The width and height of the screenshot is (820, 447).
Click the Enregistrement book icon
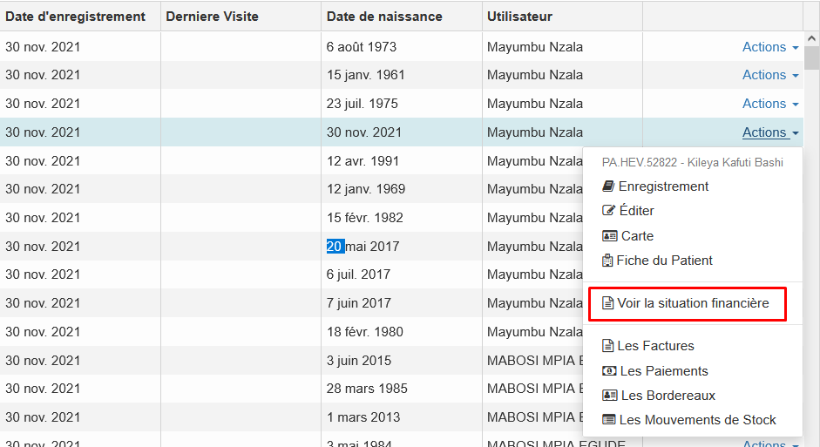click(x=608, y=186)
